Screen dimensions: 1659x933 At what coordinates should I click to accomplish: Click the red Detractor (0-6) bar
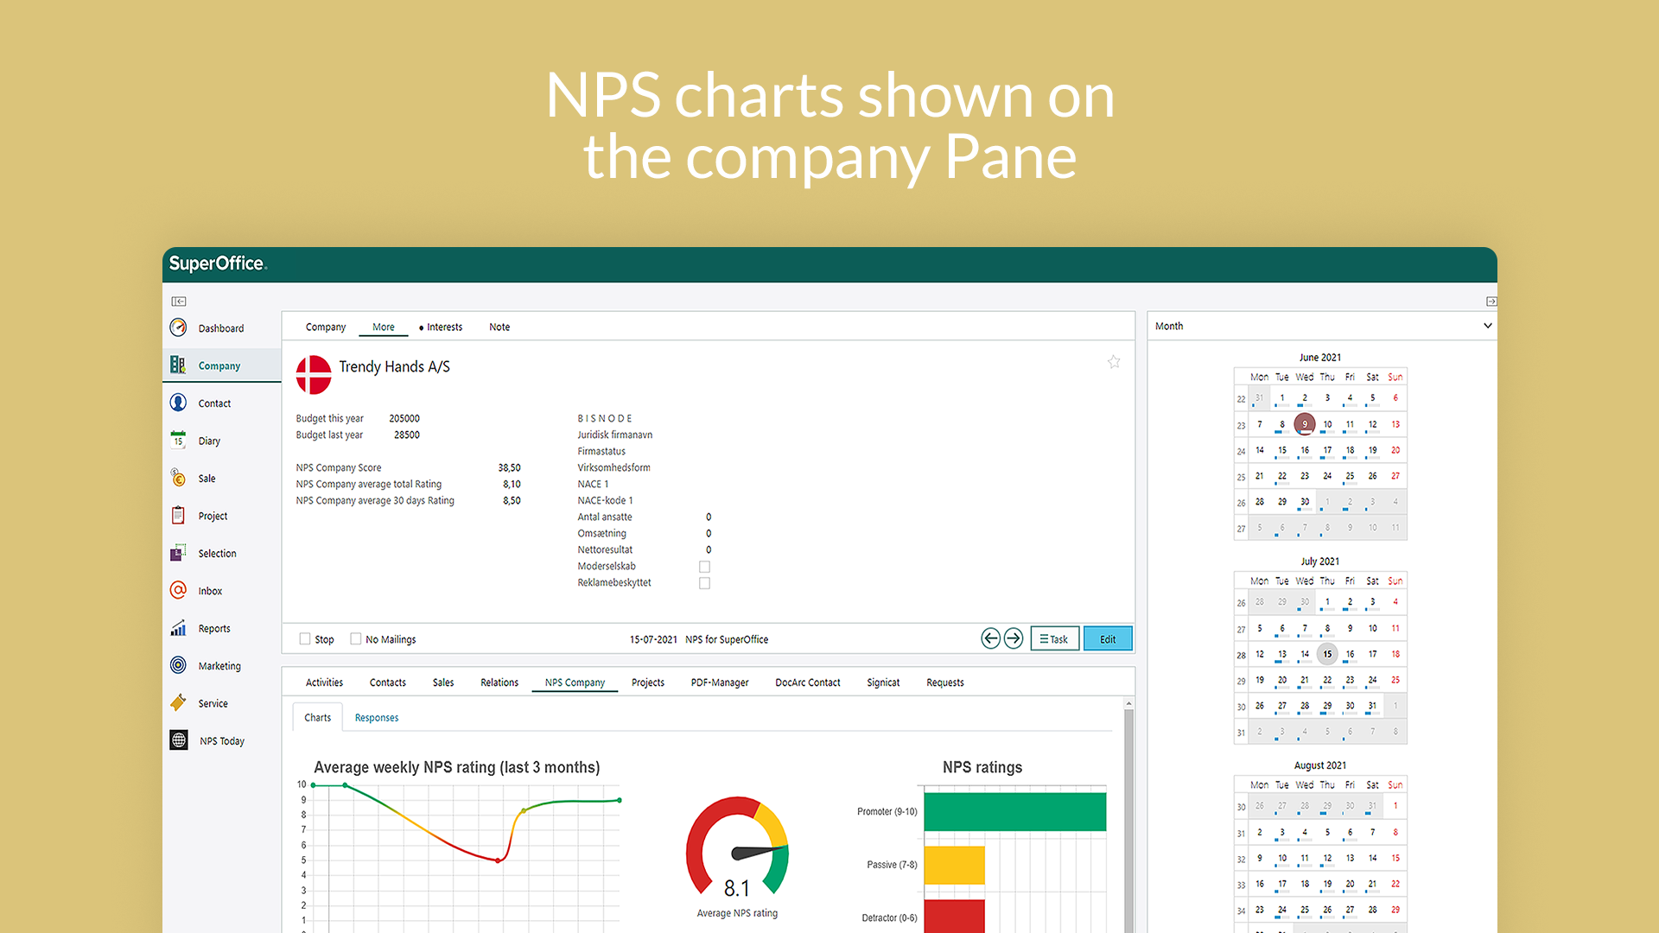click(955, 917)
